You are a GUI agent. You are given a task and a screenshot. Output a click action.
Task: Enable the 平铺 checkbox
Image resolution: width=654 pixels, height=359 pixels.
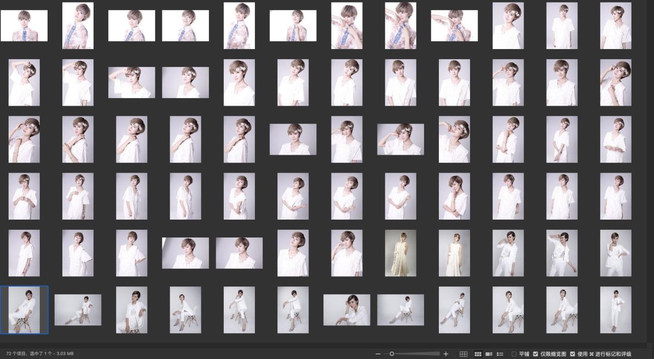pyautogui.click(x=514, y=354)
